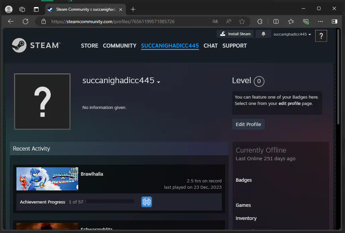Image resolution: width=345 pixels, height=233 pixels.
Task: Select 'last played on 23 Dec, 2023' text
Action: [x=193, y=187]
